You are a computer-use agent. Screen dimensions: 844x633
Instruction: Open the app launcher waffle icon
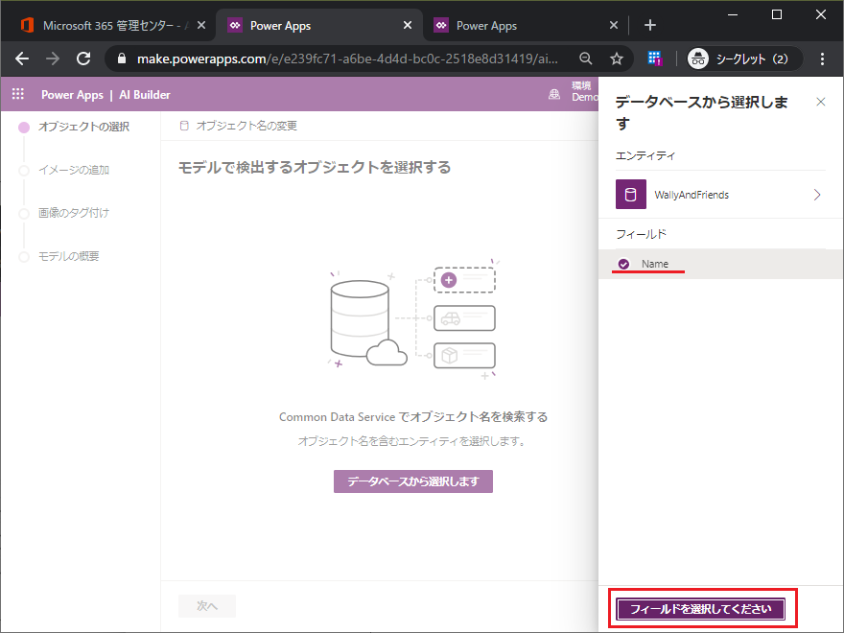pyautogui.click(x=18, y=94)
